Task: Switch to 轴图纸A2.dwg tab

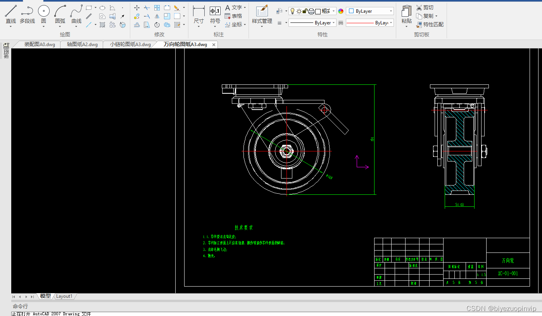Action: pyautogui.click(x=82, y=45)
